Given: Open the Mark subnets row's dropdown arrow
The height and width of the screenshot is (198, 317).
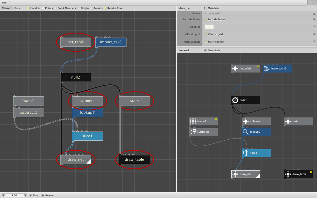Looking at the screenshot, I should pos(314,42).
